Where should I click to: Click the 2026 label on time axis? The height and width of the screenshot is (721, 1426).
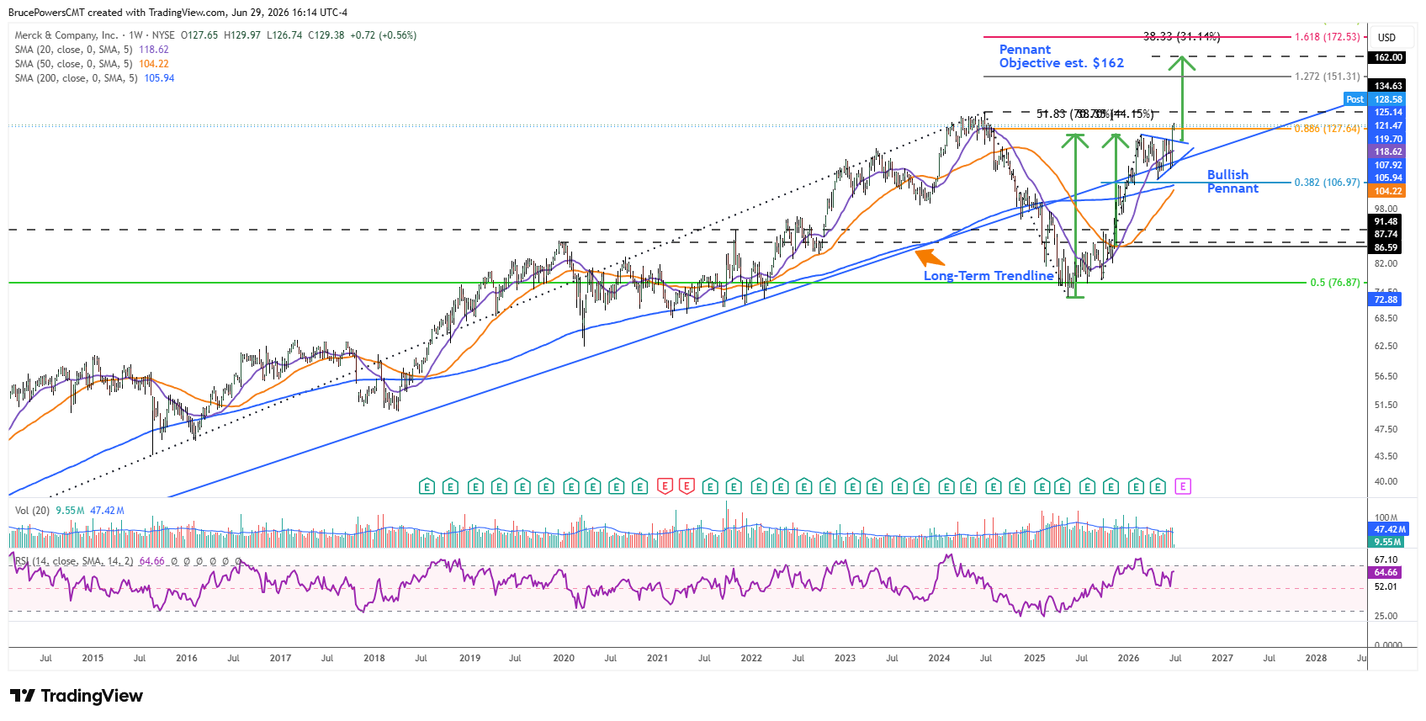coord(1128,658)
